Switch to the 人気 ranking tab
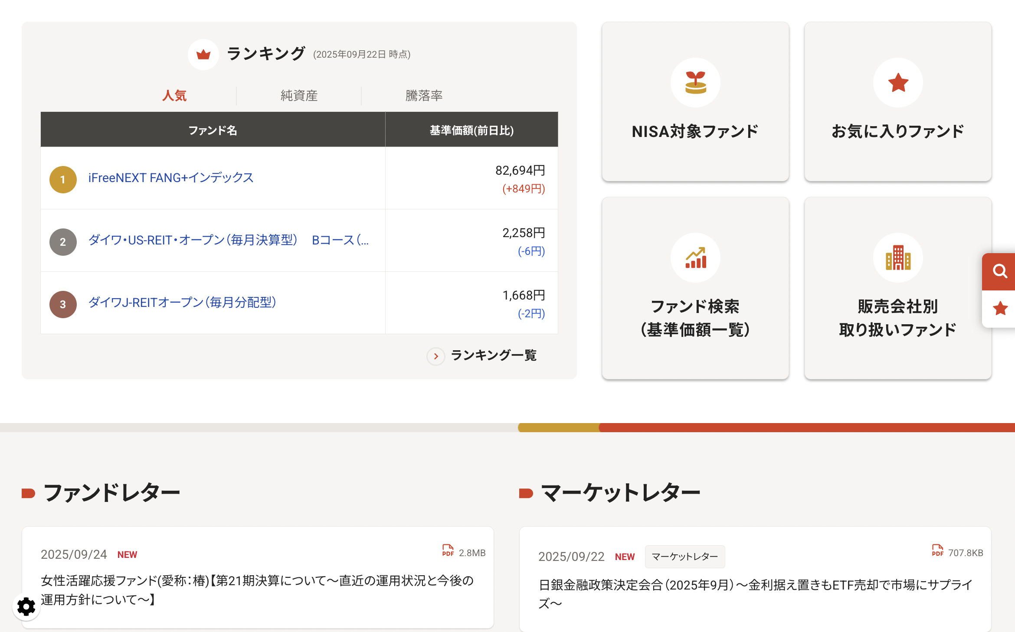This screenshot has height=632, width=1015. (174, 96)
